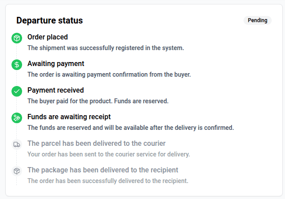The height and width of the screenshot is (199, 285).
Task: Click the Payment received checkmark icon
Action: (17, 91)
